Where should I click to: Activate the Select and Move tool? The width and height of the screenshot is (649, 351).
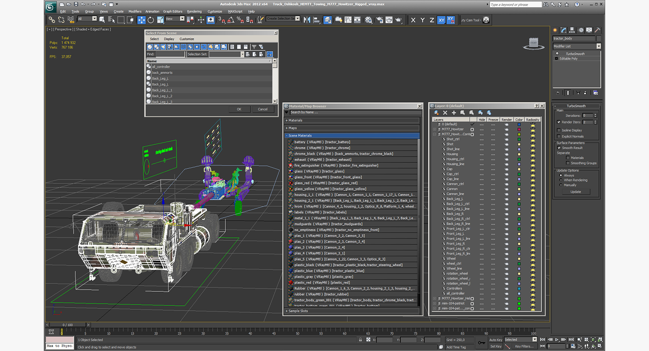[142, 20]
